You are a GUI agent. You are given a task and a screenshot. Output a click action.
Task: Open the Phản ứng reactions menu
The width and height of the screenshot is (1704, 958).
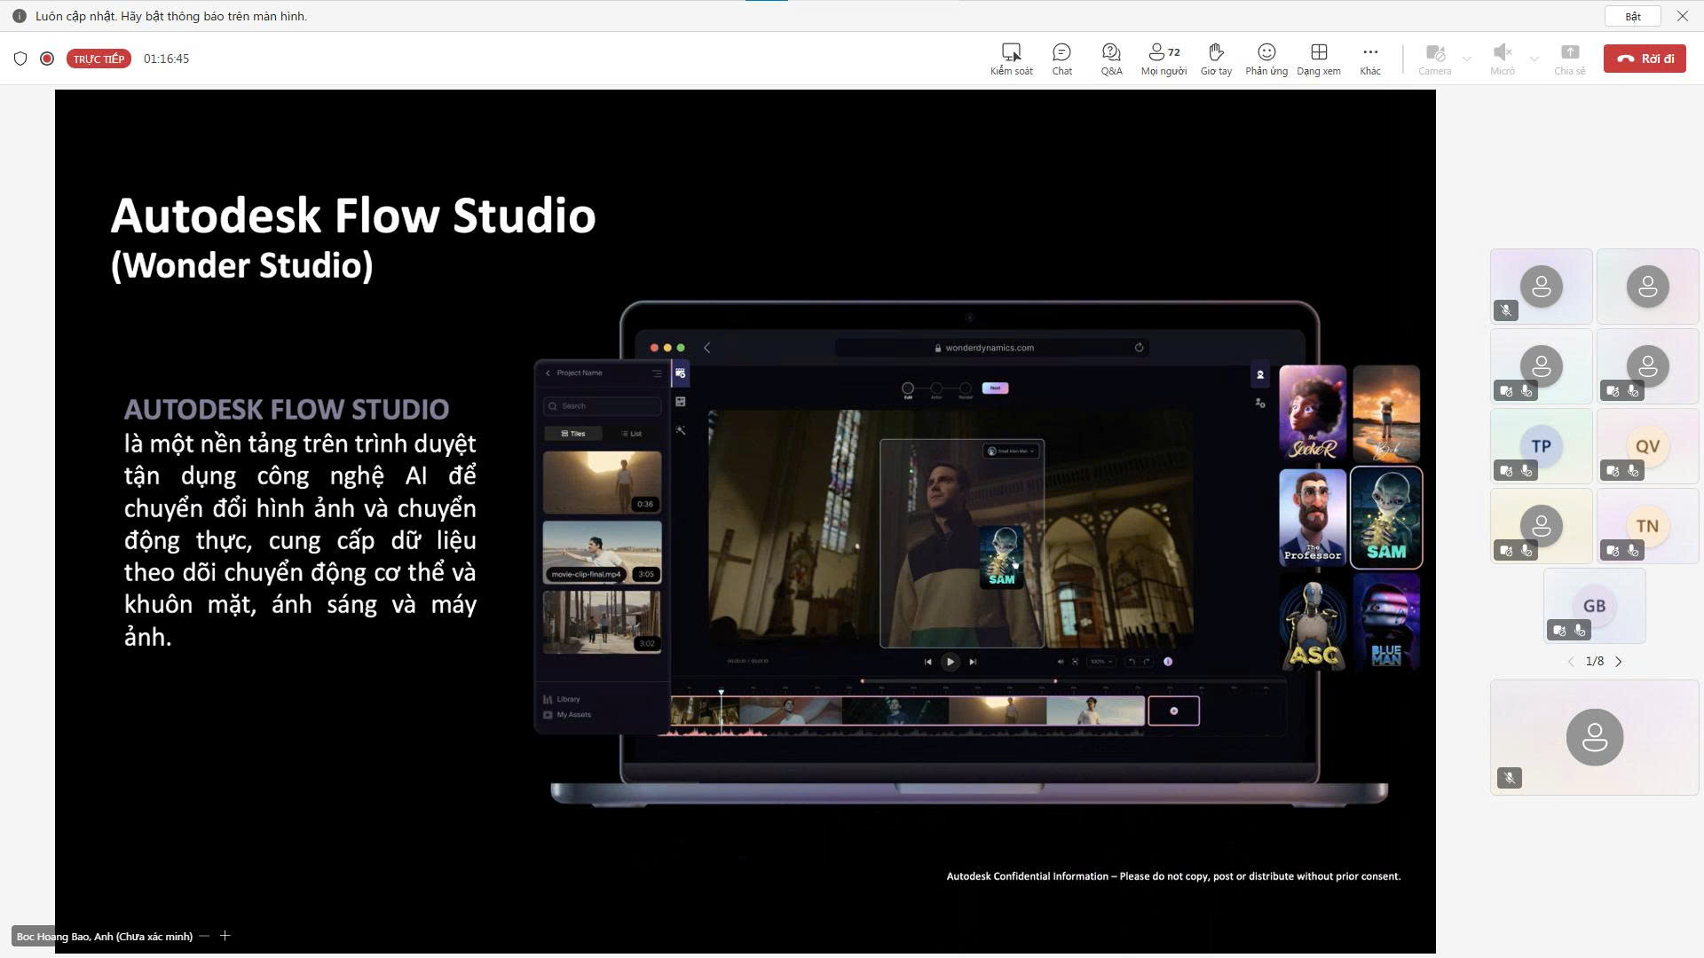pos(1266,59)
